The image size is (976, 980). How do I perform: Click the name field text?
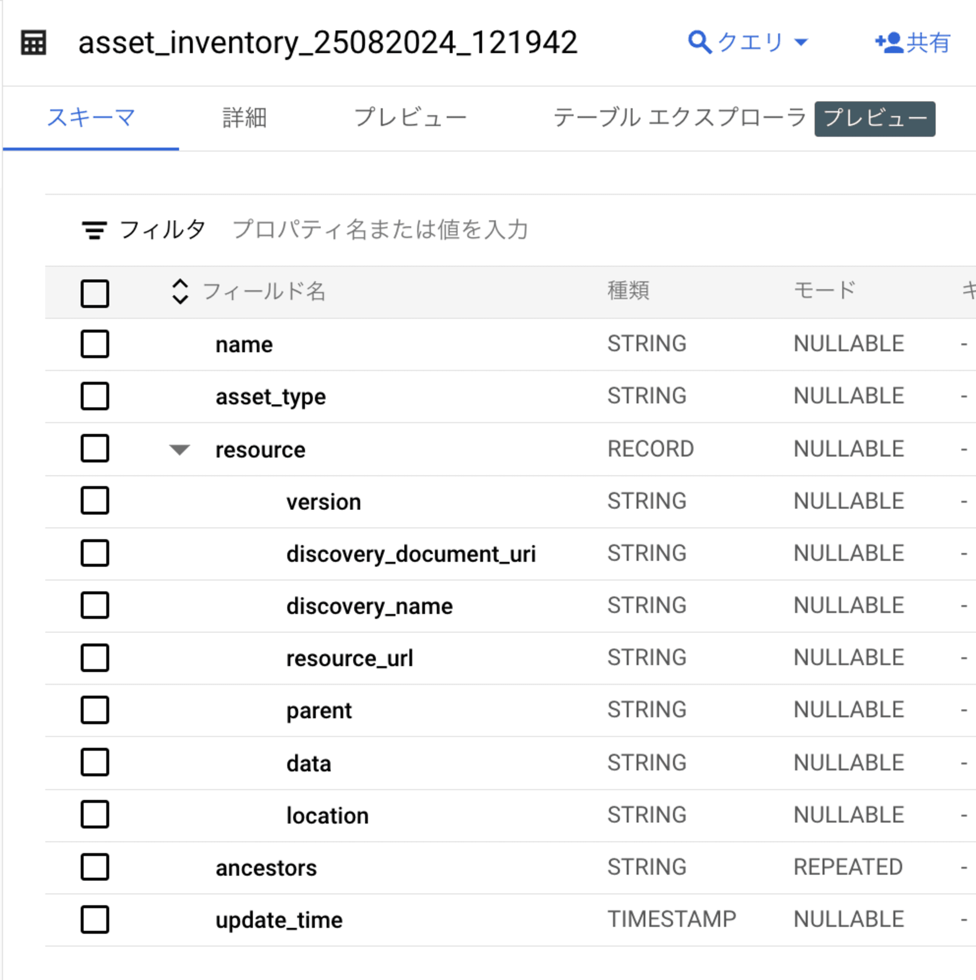tap(244, 345)
